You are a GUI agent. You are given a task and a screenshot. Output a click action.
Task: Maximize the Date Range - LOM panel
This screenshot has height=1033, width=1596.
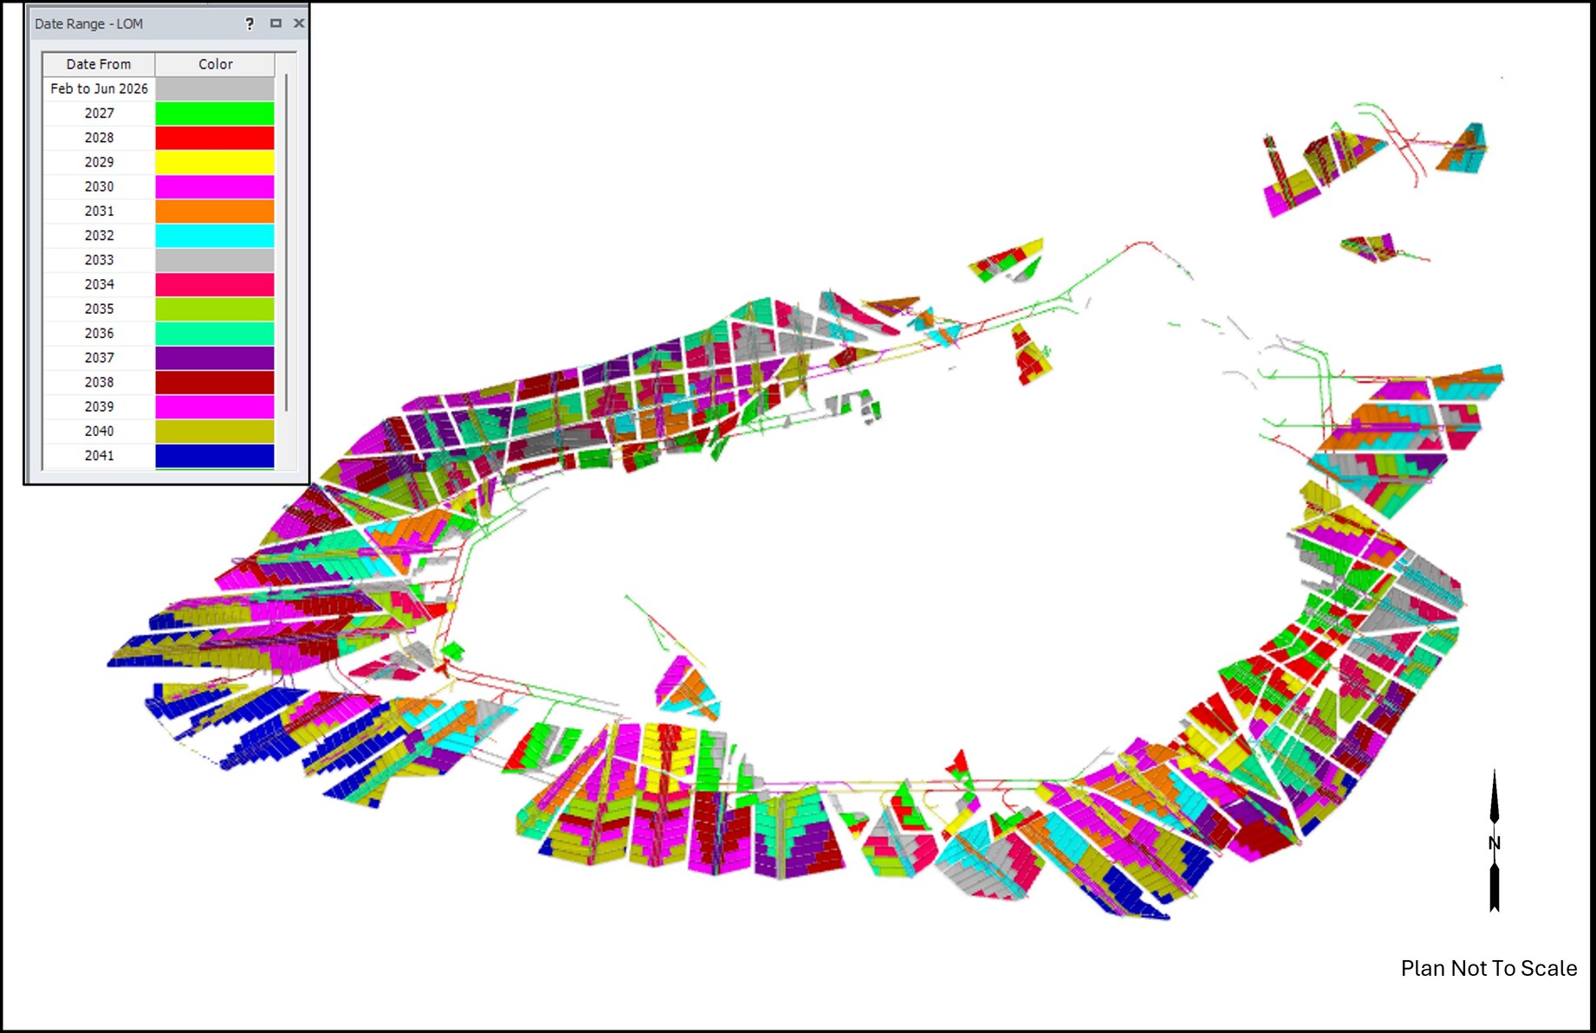pyautogui.click(x=276, y=23)
